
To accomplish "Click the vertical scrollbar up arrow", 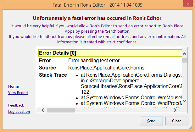I will (184, 54).
